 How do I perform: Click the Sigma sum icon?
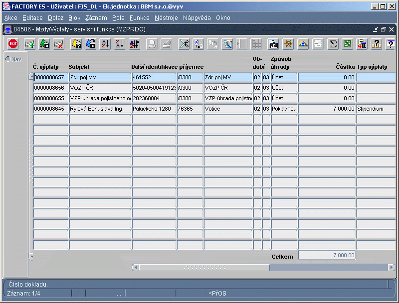[333, 44]
